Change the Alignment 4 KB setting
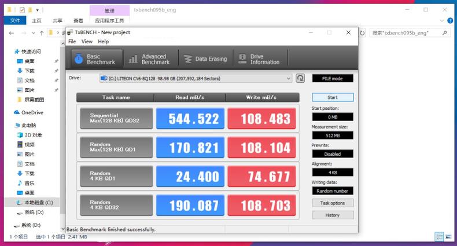 [333, 172]
